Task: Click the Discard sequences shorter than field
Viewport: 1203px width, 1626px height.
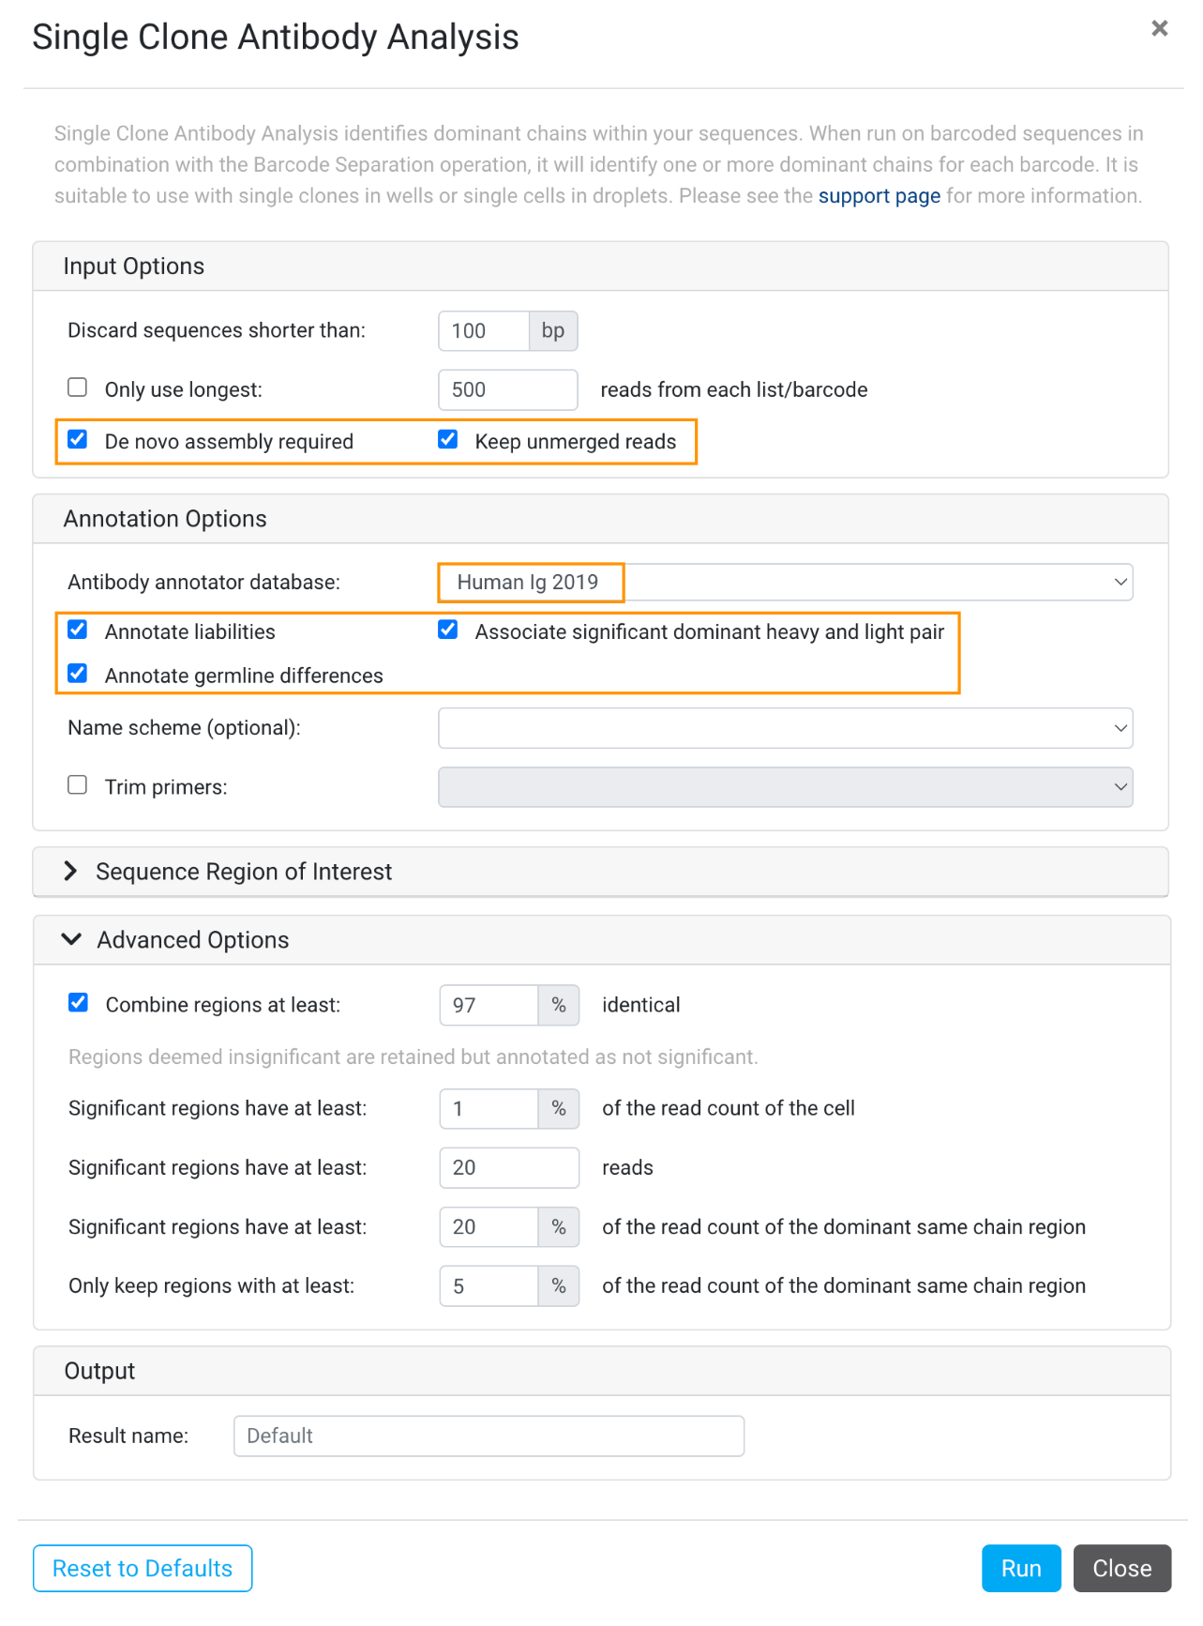Action: coord(484,331)
